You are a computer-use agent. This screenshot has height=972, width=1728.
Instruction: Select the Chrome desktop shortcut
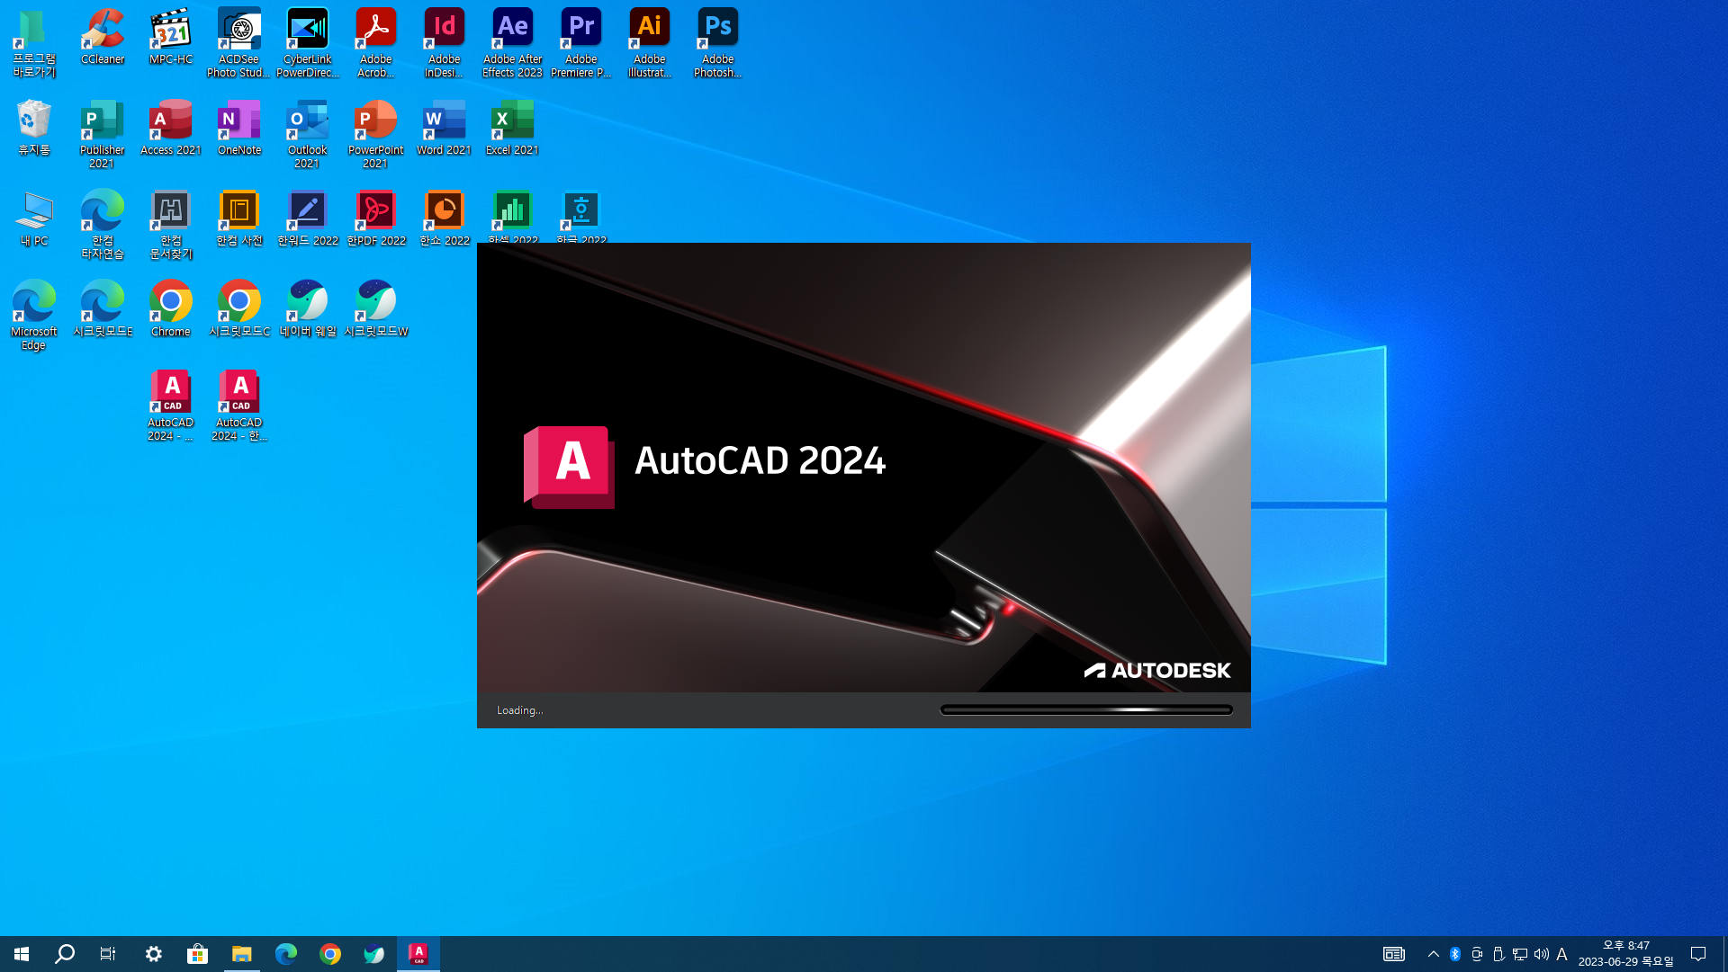(171, 308)
